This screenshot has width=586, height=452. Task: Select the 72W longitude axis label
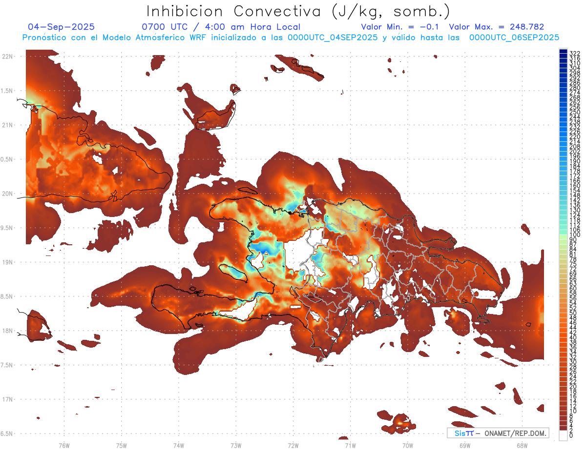[x=293, y=445]
